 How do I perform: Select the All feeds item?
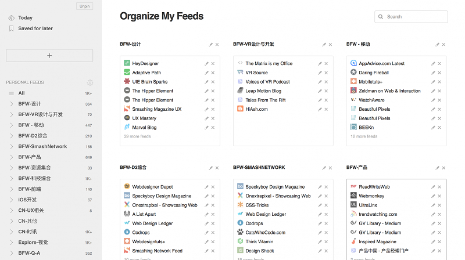22,93
